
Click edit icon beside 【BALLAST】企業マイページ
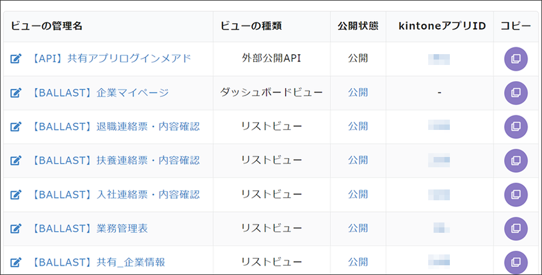tap(16, 93)
